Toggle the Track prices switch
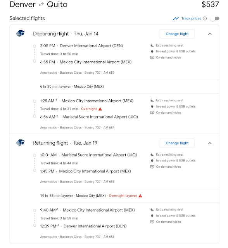Screen dimensions: 228x248 215,19
